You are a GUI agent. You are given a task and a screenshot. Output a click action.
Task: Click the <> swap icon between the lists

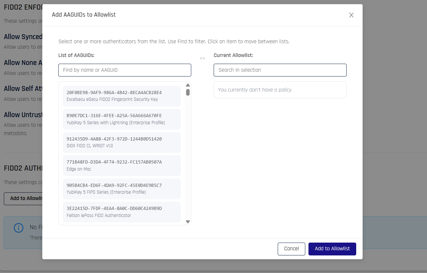202,58
